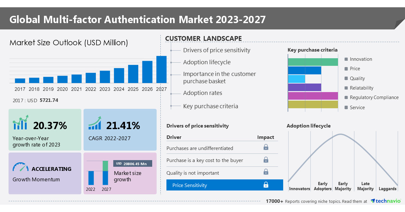Viewport: 405px width, 212px height.
Task: Expand the Drivers of price sensitivity item
Action: tap(217, 50)
